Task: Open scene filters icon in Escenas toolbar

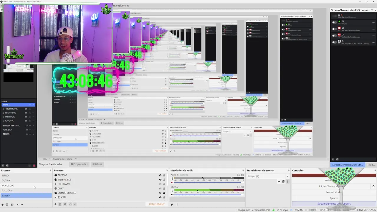Action: [x=12, y=205]
